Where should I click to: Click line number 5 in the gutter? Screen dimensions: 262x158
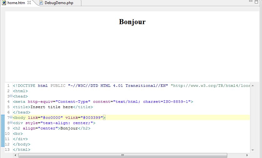coord(8,107)
